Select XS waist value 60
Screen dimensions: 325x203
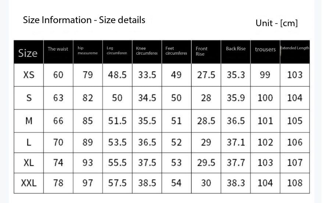coord(58,75)
